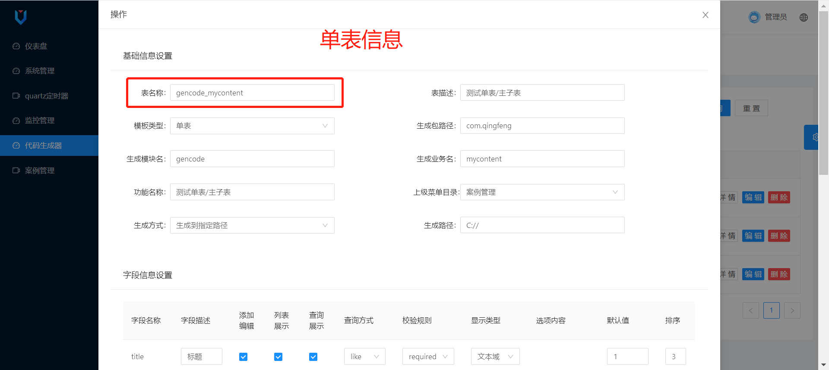Image resolution: width=829 pixels, height=370 pixels.
Task: Open the 查询方式 like dropdown
Action: pyautogui.click(x=365, y=357)
